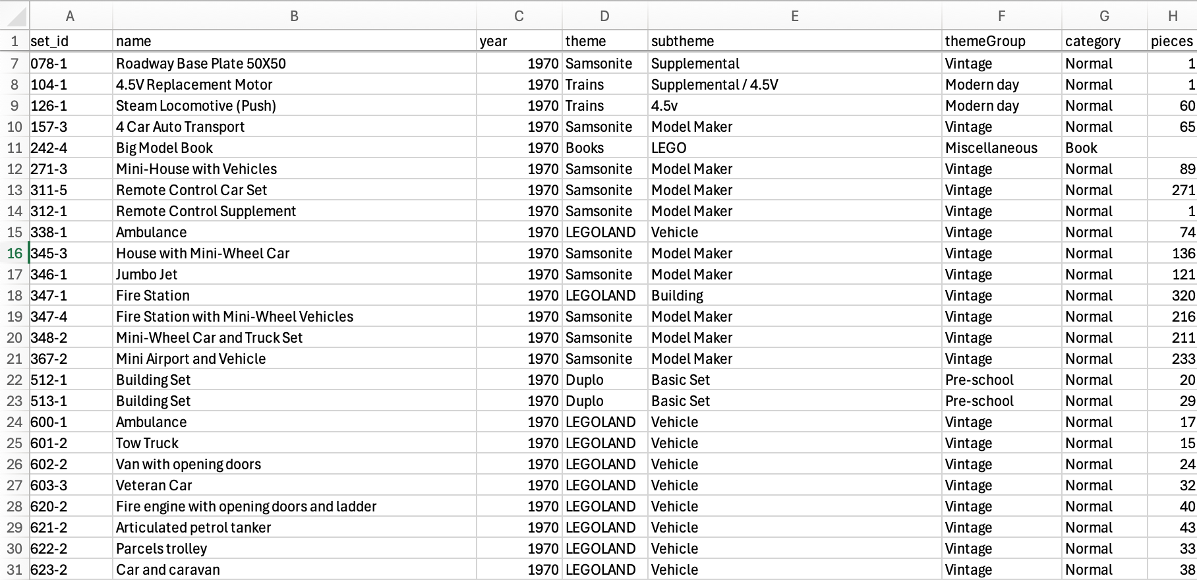This screenshot has width=1197, height=580.
Task: Click the Pre-school cell in row 22
Action: (x=1002, y=380)
